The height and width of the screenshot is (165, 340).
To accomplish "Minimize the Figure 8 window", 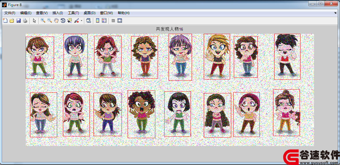I will (313, 3).
